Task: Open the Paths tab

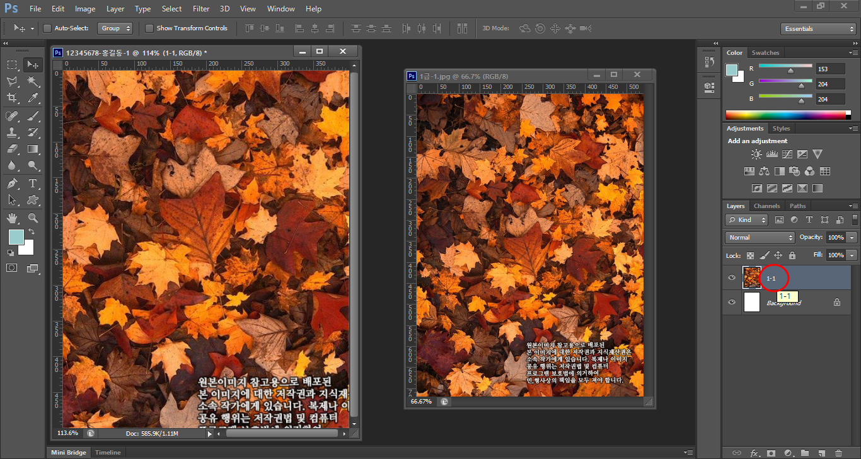Action: point(798,206)
